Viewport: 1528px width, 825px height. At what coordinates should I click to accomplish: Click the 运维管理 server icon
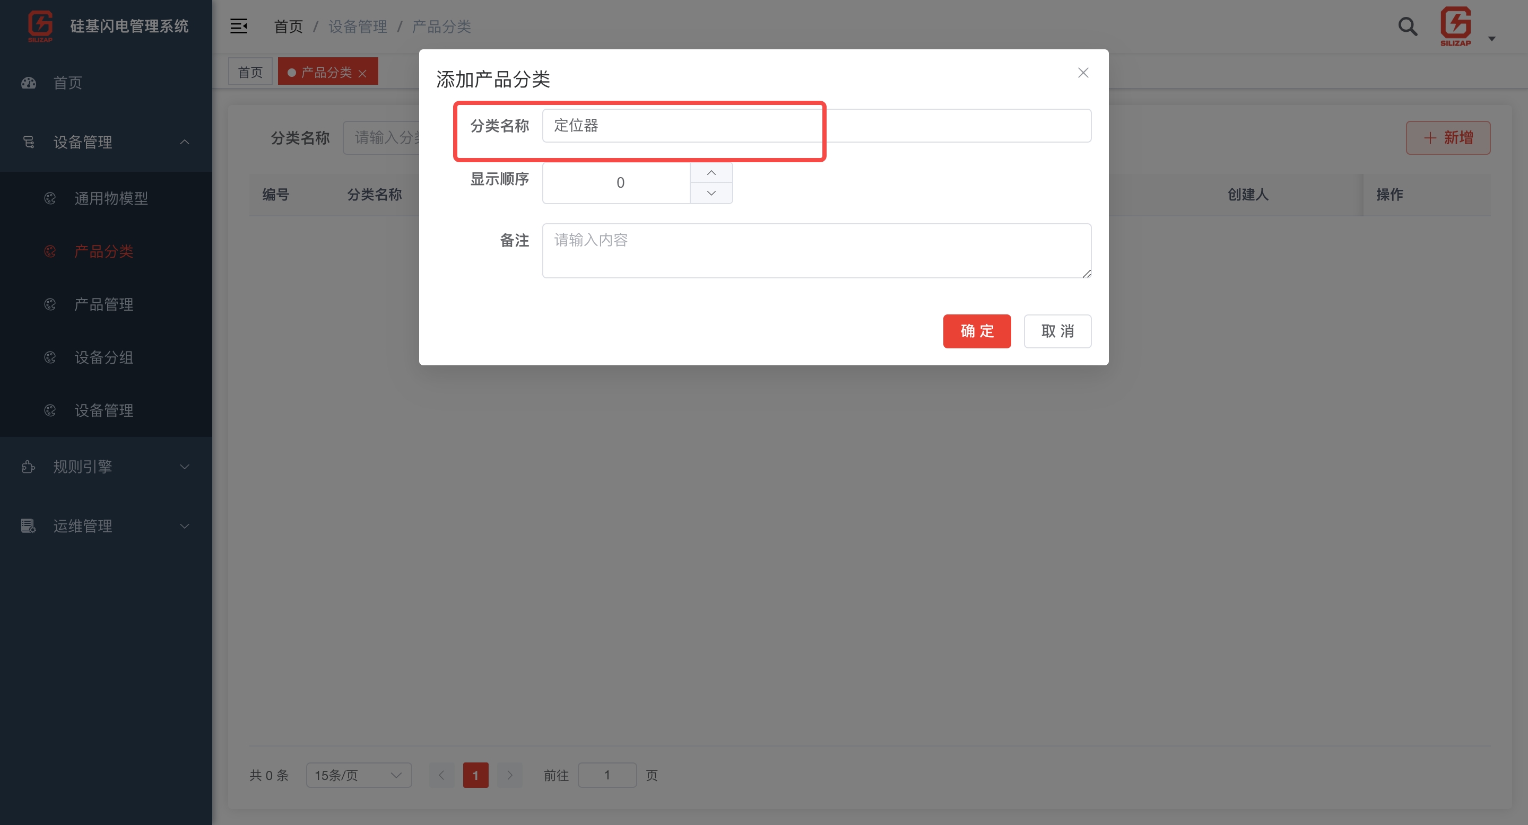(29, 526)
